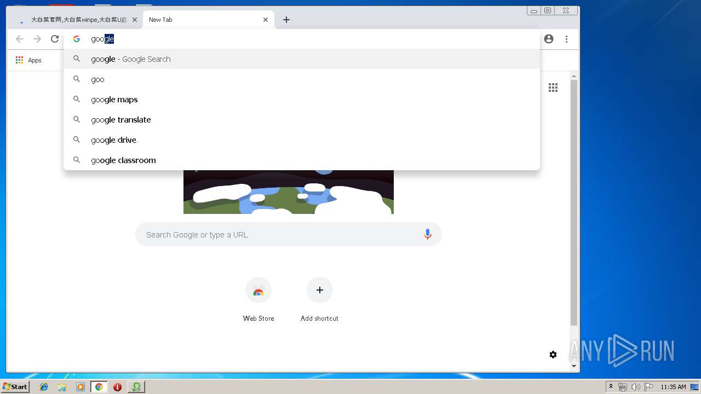701x394 pixels.
Task: Click the Add shortcut label text
Action: tap(319, 318)
